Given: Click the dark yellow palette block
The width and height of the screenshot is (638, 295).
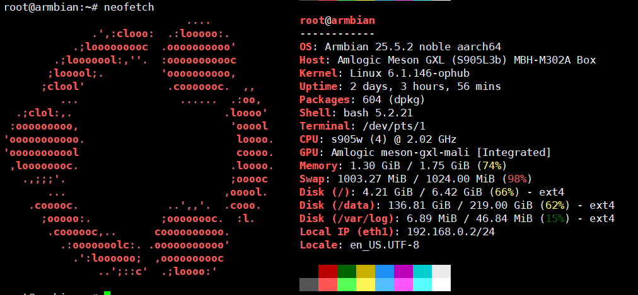Looking at the screenshot, I should [x=366, y=271].
